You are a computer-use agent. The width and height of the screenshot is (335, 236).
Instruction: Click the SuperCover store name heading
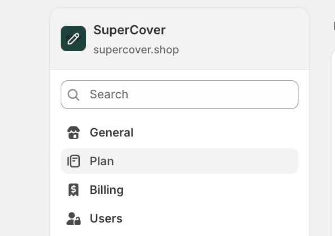pyautogui.click(x=129, y=30)
